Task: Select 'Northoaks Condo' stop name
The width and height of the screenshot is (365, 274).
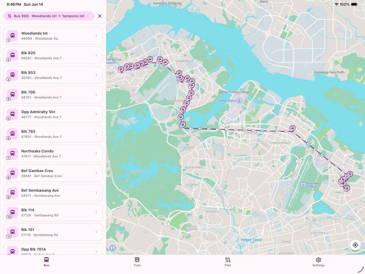Action: coord(37,151)
